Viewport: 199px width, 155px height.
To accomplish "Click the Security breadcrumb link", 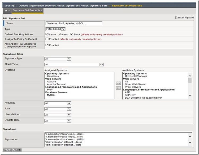I will (9, 6).
